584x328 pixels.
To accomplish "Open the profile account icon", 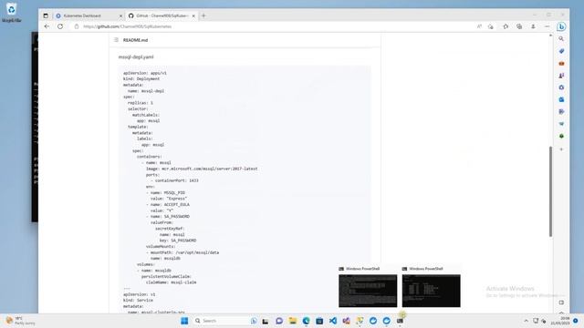I will point(533,26).
